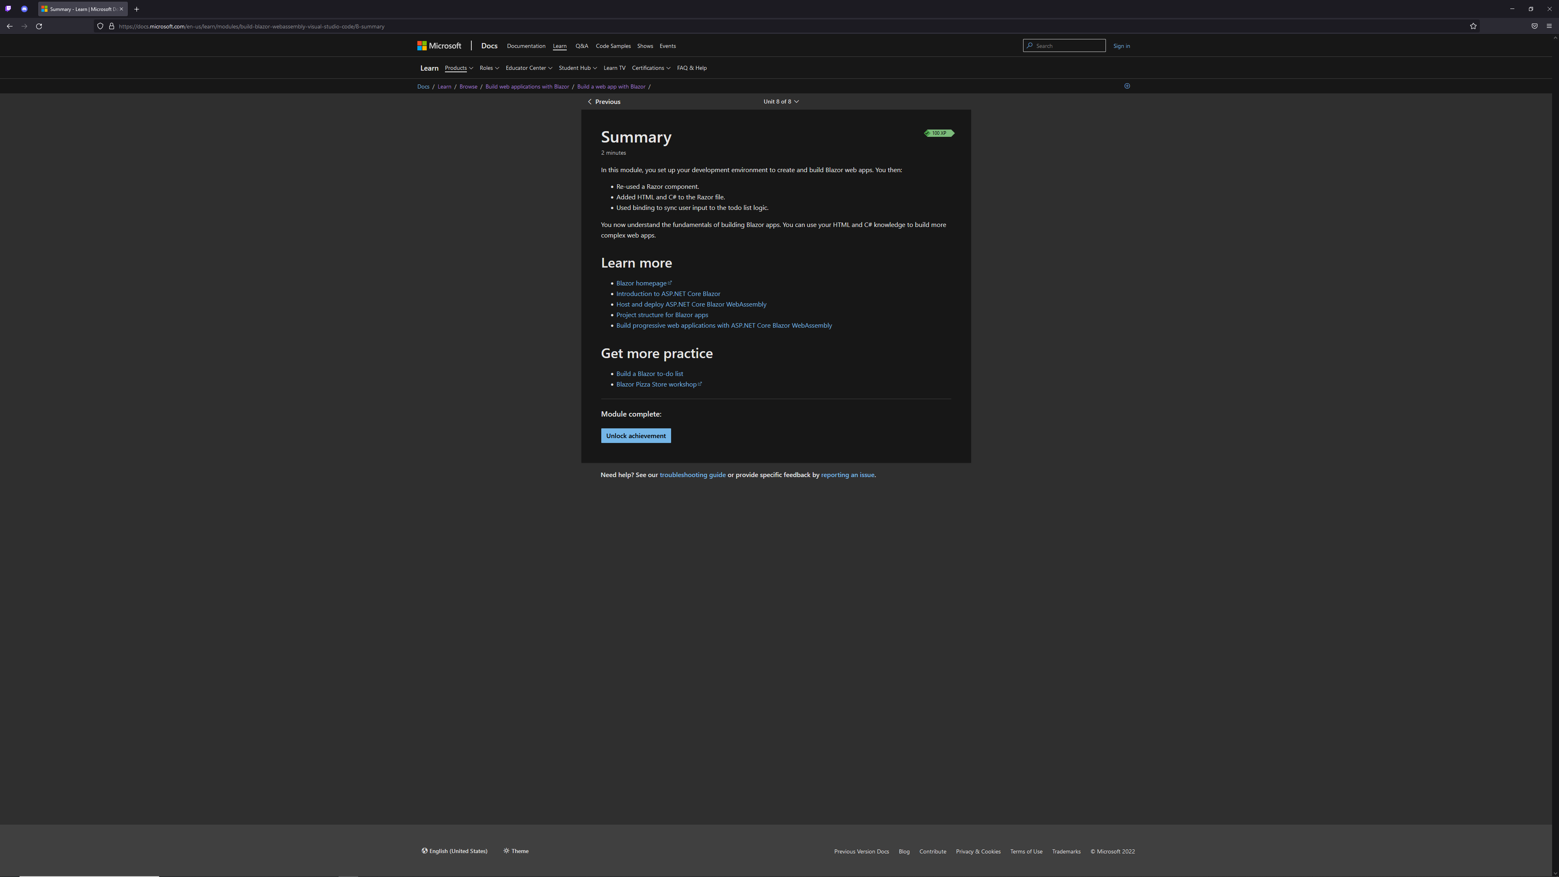The image size is (1559, 877).
Task: Open the Theme selector
Action: (516, 851)
